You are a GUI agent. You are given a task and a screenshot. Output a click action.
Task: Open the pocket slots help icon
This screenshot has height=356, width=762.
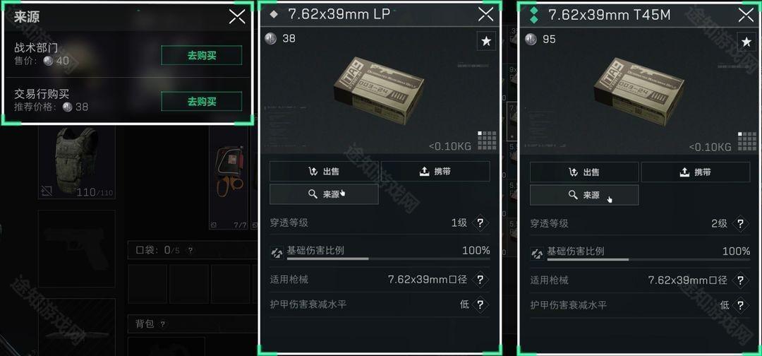(190, 251)
